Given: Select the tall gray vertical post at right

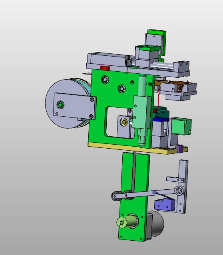Looking at the screenshot, I should click(x=183, y=186).
